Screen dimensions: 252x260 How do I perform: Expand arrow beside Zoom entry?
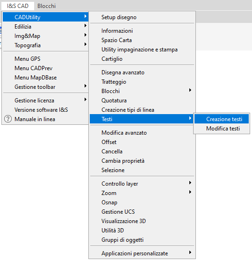click(x=190, y=192)
